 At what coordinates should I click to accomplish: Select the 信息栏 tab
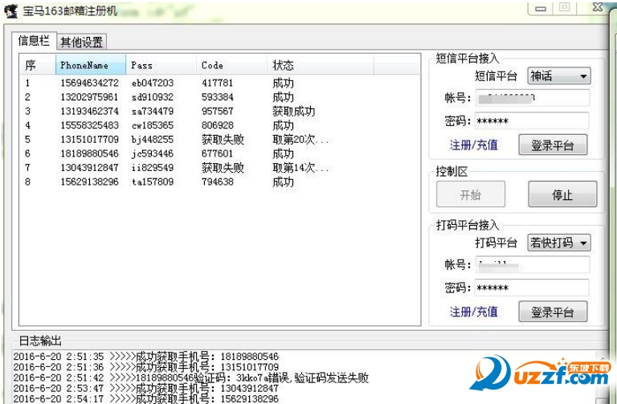34,40
